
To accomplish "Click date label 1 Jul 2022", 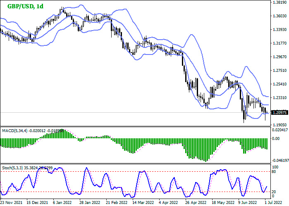I will [274, 203].
